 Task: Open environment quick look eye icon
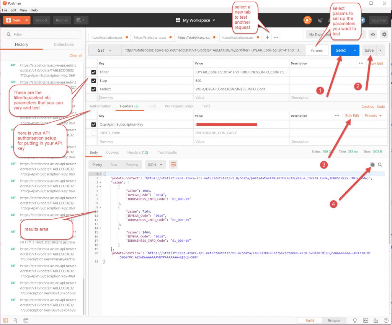tap(372, 34)
